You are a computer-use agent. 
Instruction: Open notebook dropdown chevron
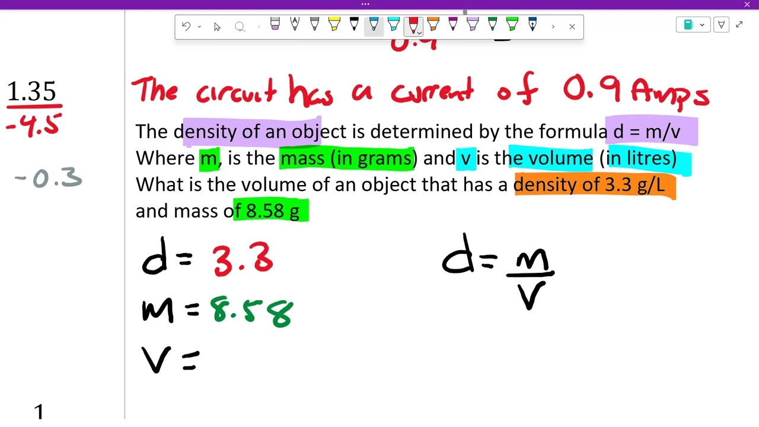click(702, 25)
